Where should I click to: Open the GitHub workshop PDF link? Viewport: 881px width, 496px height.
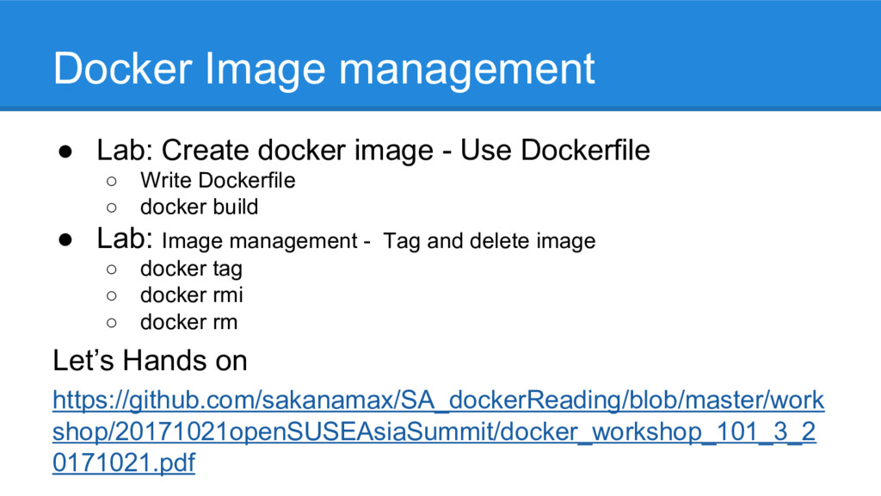coord(438,431)
